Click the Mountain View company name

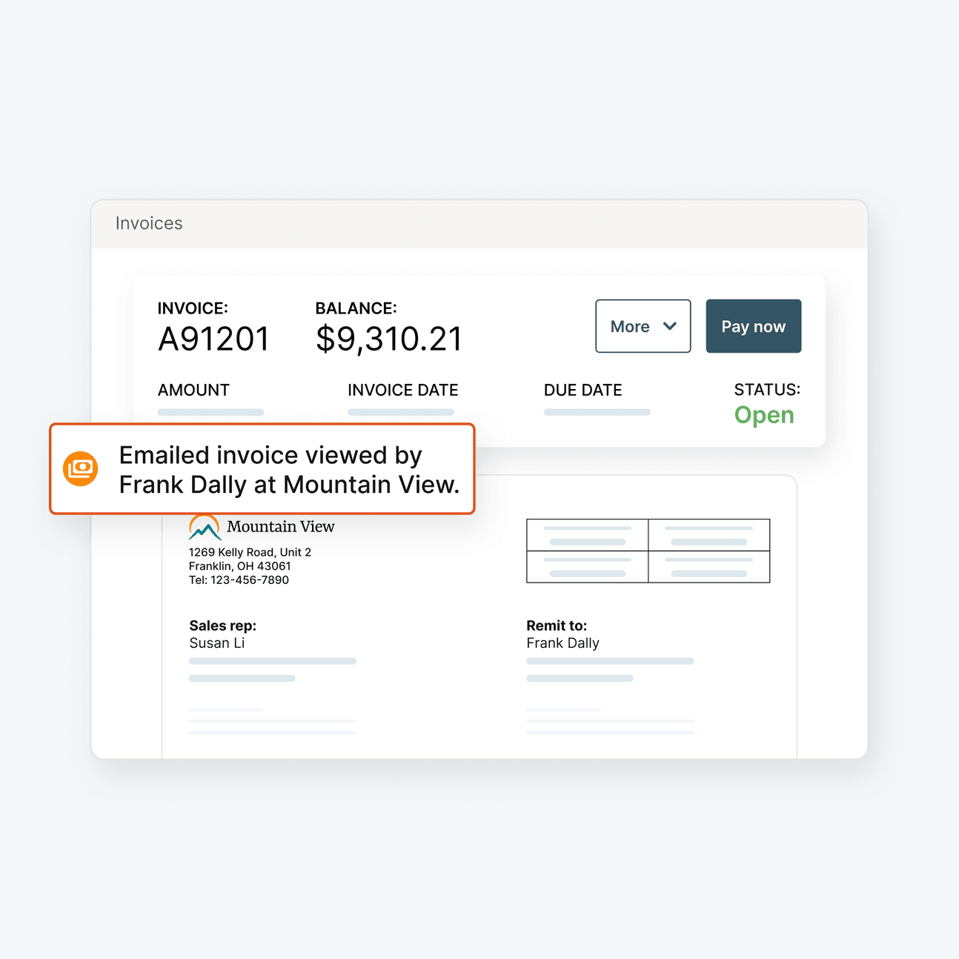[281, 527]
